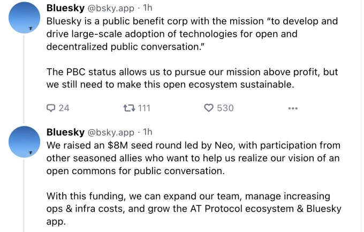Open the post about public benefit corp mission
364x232 pixels.
tap(193, 34)
